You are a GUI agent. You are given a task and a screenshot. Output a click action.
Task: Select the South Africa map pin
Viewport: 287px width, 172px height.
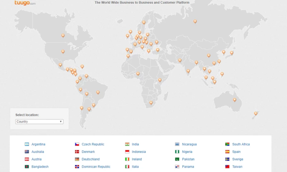(x=151, y=103)
